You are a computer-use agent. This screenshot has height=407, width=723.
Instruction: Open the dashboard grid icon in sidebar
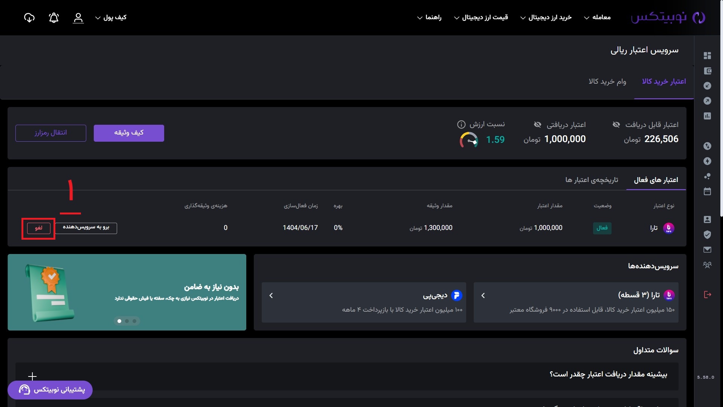(707, 56)
